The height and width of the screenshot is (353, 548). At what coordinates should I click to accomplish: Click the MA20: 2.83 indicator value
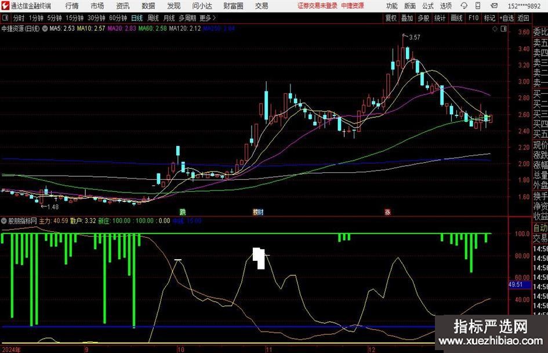tap(122, 28)
